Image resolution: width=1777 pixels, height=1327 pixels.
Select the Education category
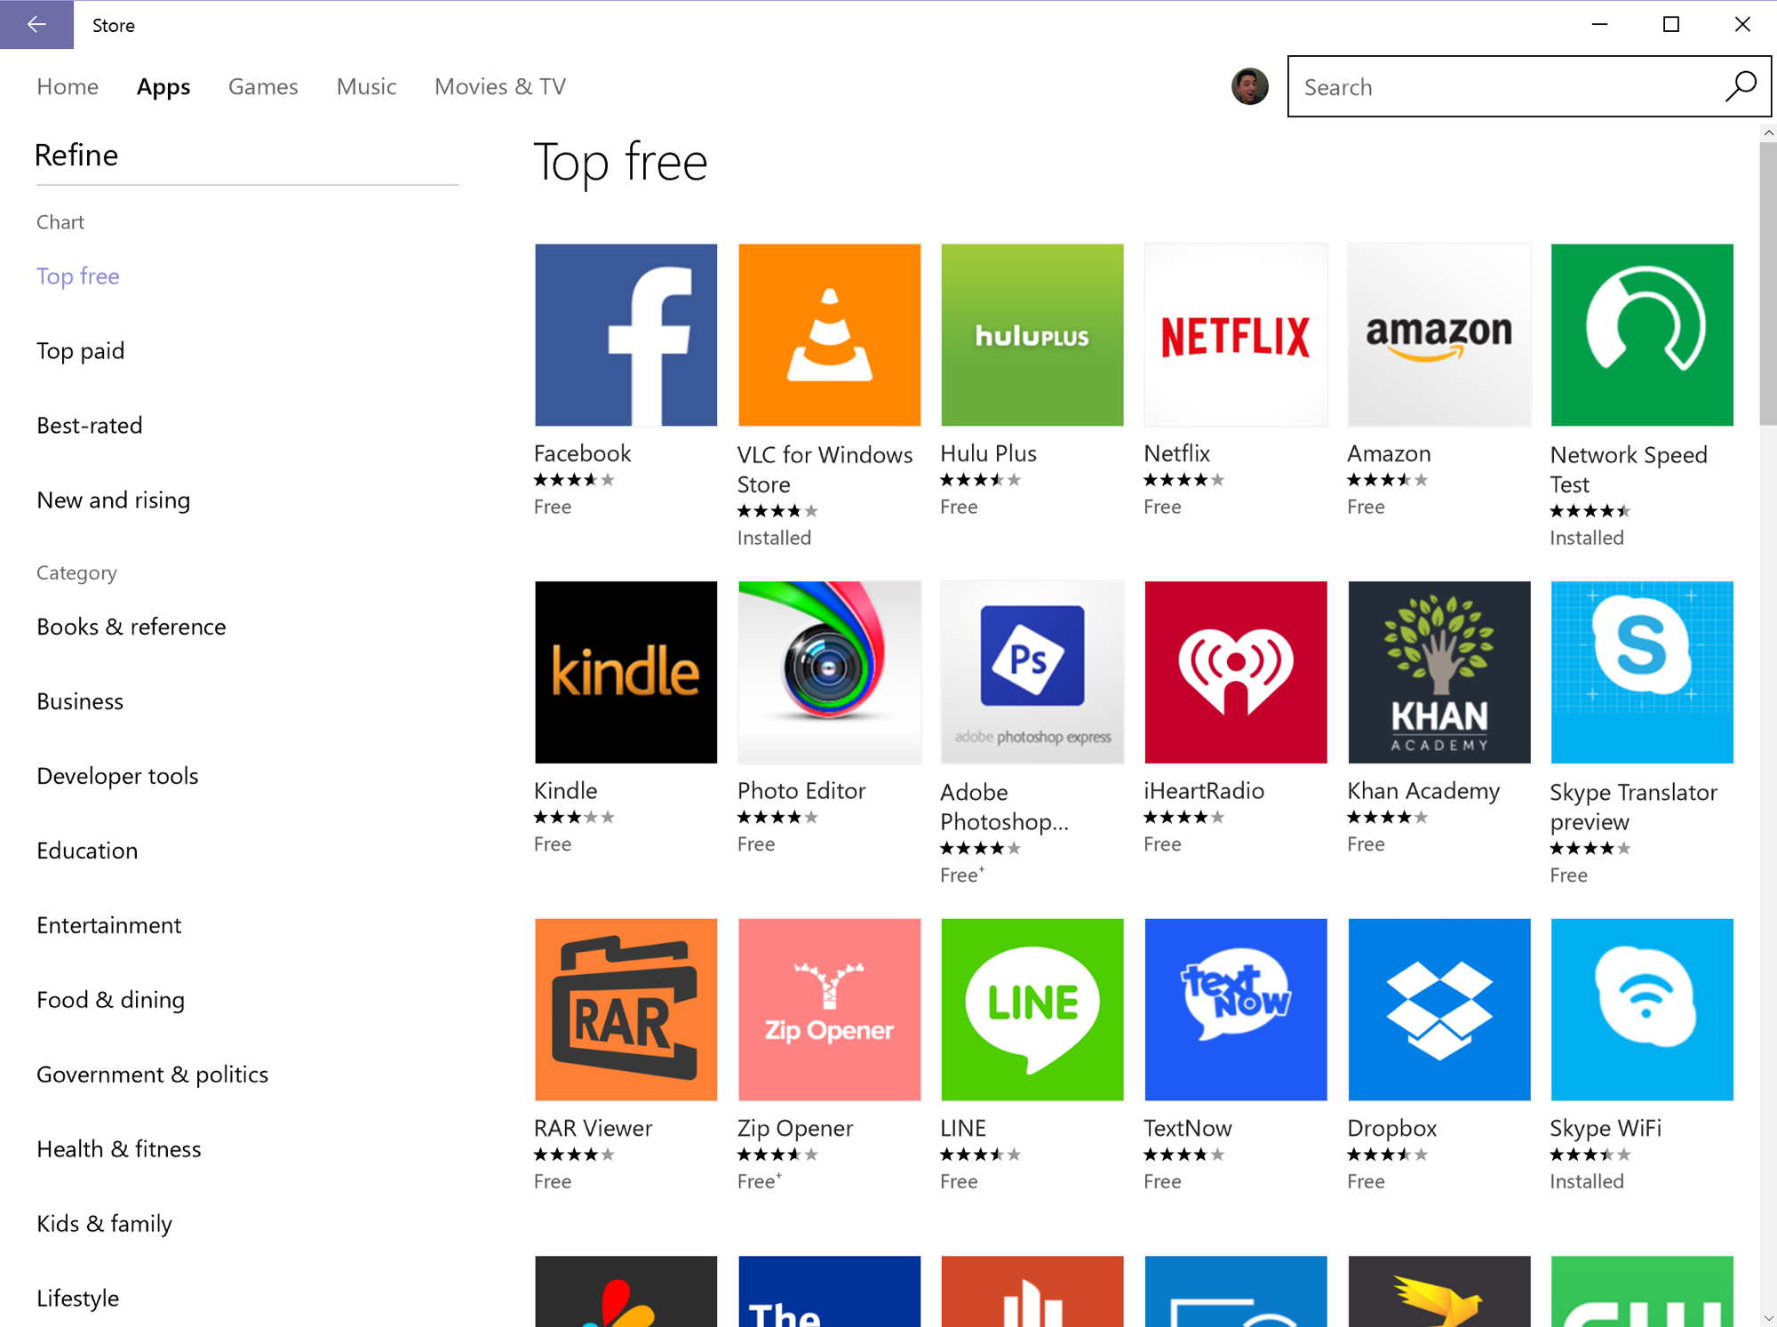tap(87, 851)
